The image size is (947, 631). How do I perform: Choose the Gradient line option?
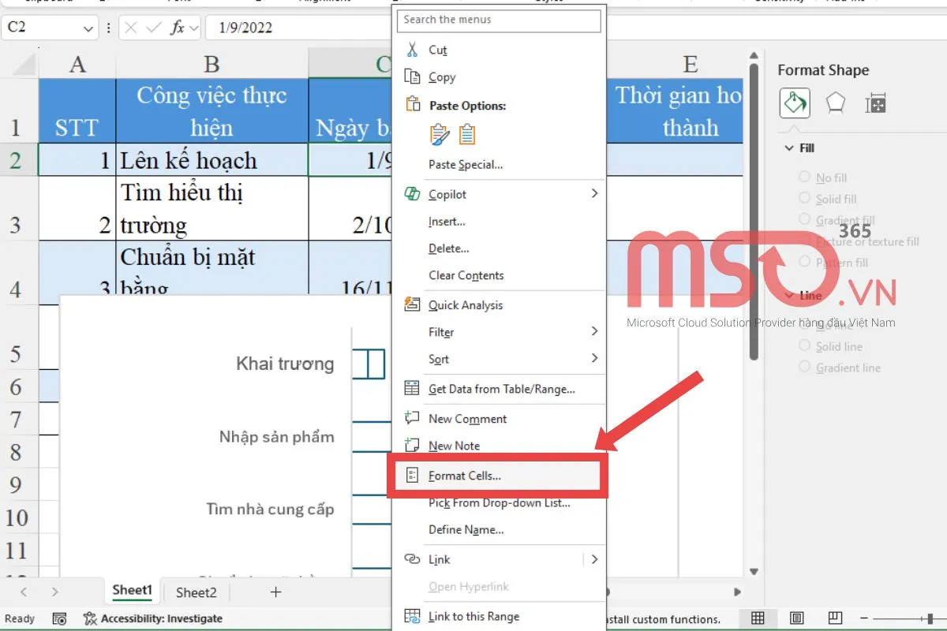tap(803, 368)
